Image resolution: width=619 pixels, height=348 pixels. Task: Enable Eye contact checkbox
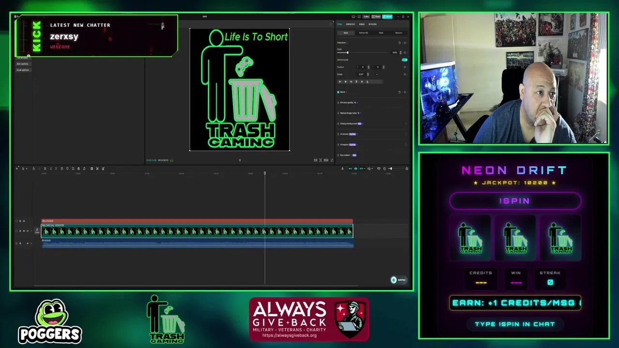pyautogui.click(x=338, y=155)
